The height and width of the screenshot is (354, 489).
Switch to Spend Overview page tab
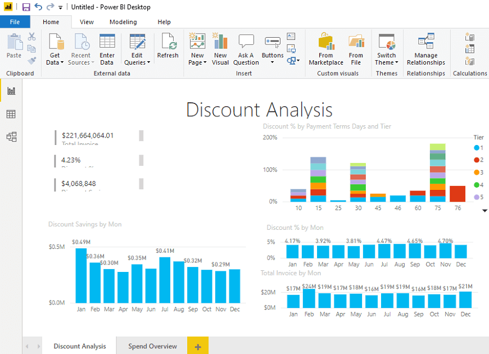[152, 346]
